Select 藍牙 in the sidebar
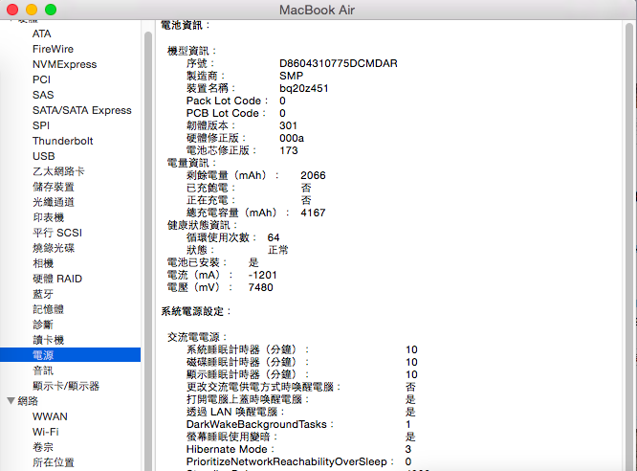Viewport: 637px width, 471px height. tap(43, 294)
